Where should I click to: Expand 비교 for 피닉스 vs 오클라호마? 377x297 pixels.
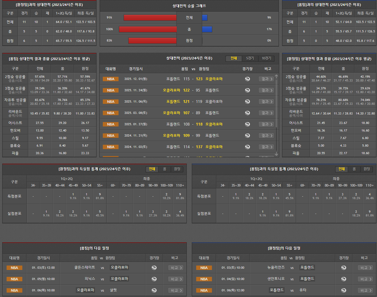pyautogui.click(x=175, y=279)
